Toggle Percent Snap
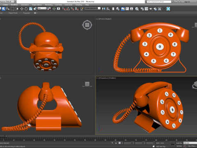197x148 pixels. click(x=72, y=9)
